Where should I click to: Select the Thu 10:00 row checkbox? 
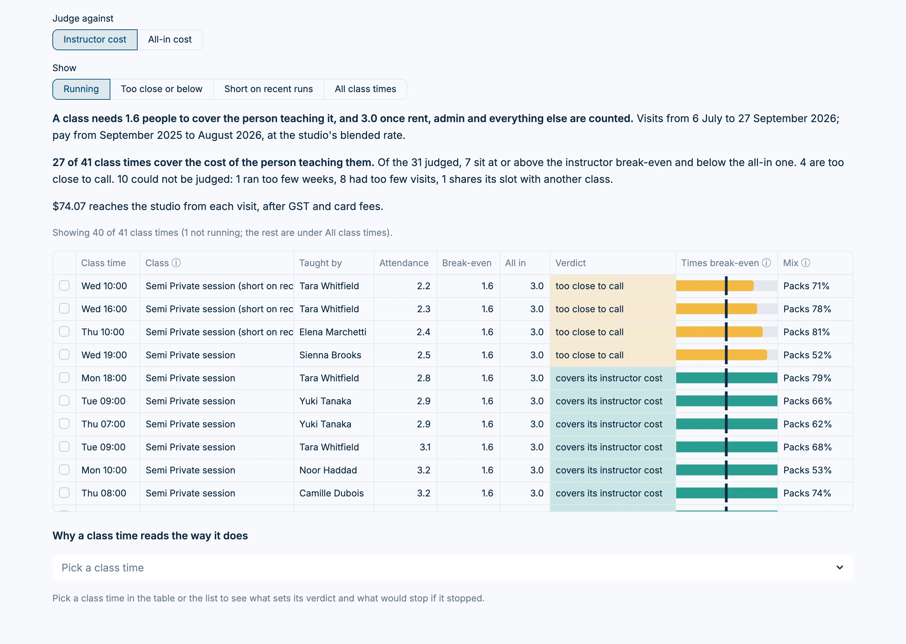click(64, 331)
